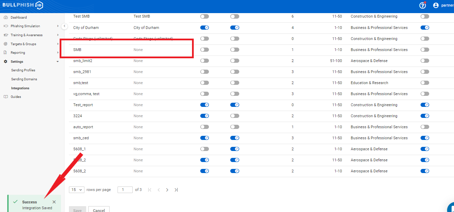This screenshot has height=212, width=454.
Task: Open Sending Profiles settings page
Action: (x=23, y=70)
